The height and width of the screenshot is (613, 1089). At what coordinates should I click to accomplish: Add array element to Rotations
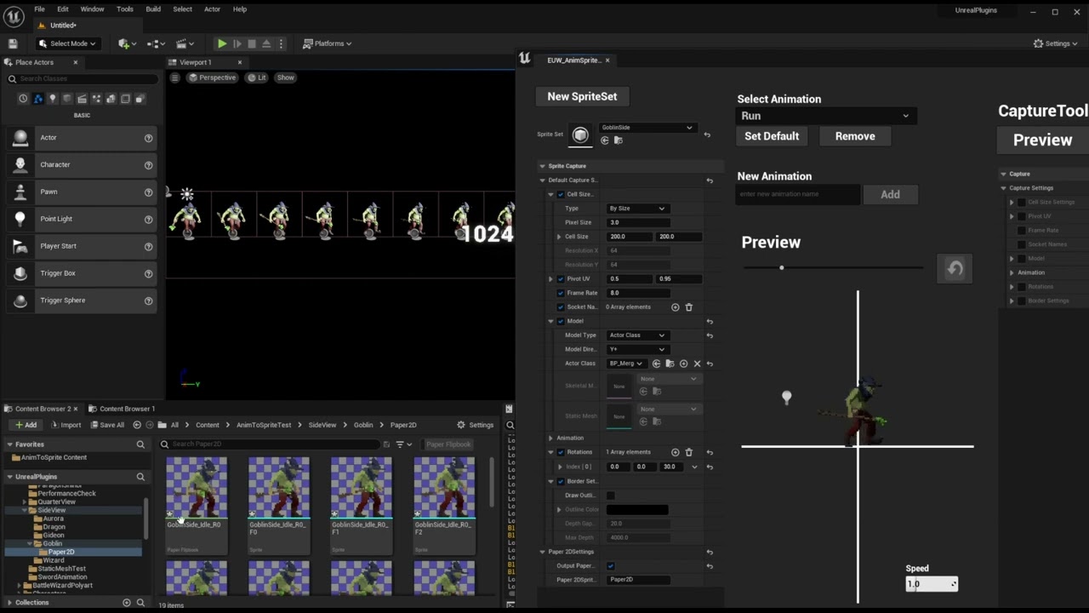click(676, 452)
